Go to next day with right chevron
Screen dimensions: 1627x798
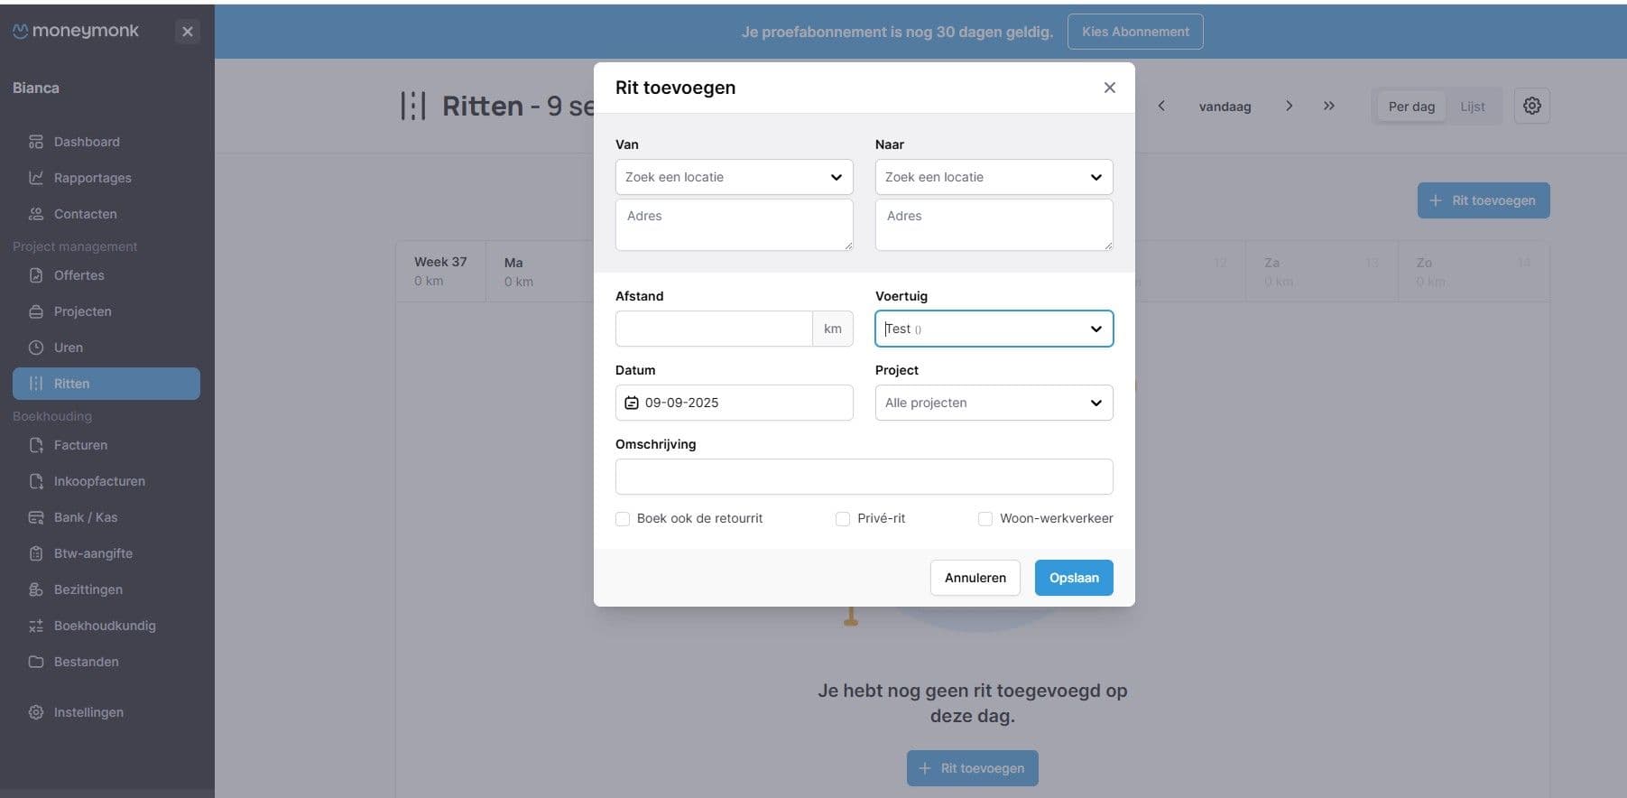1289,106
